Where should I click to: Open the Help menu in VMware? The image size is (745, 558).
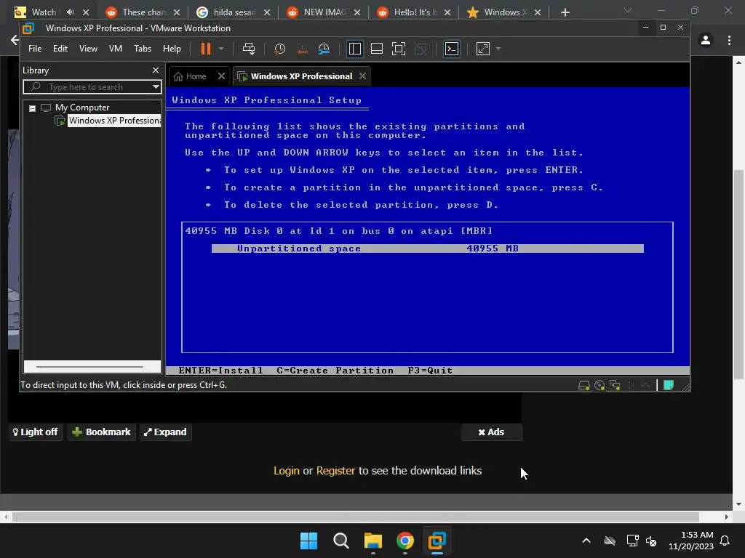(172, 49)
